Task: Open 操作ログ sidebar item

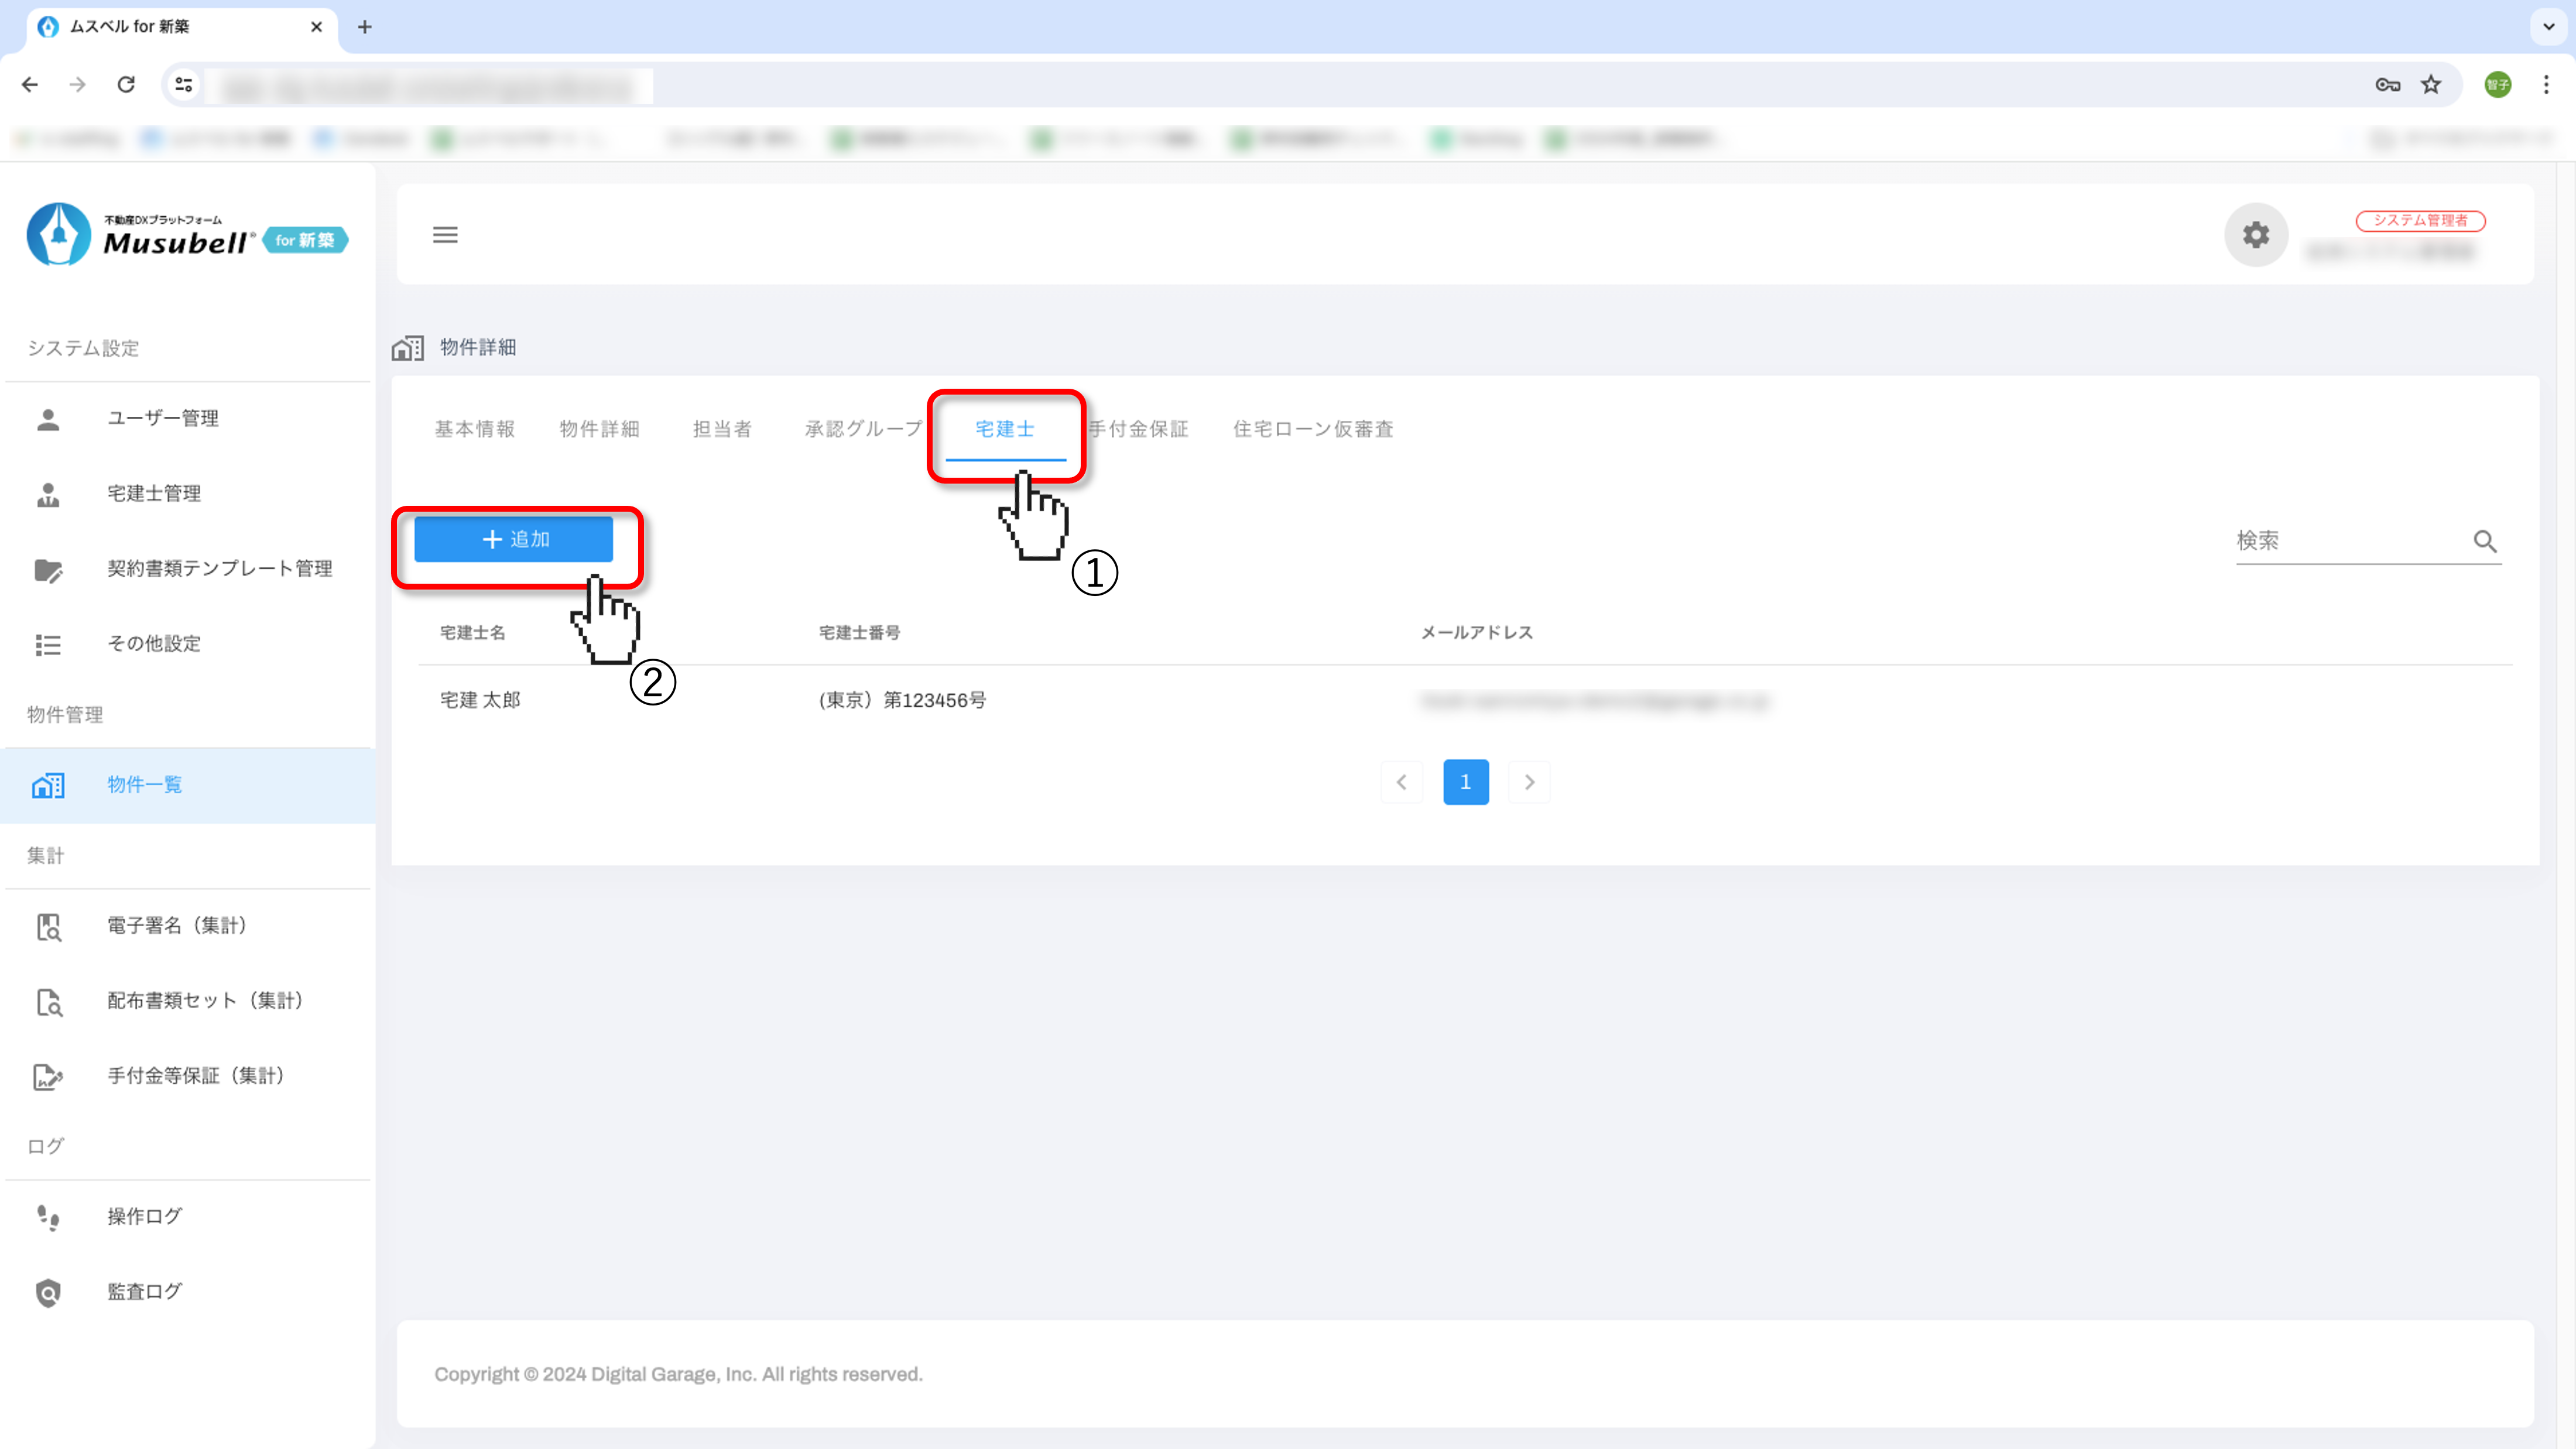Action: tap(144, 1216)
